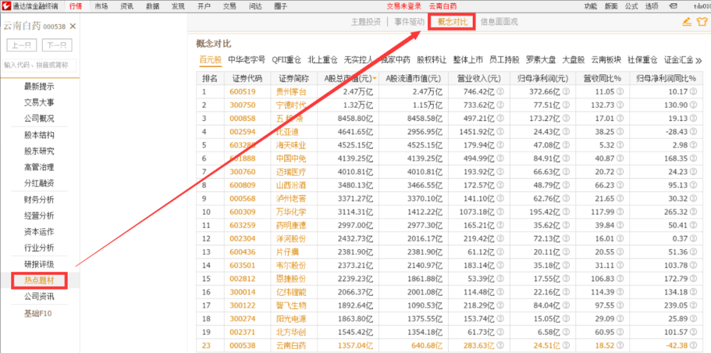This screenshot has height=353, width=711.
Task: Sort by 归母净利润同比% column header
Action: 666,78
